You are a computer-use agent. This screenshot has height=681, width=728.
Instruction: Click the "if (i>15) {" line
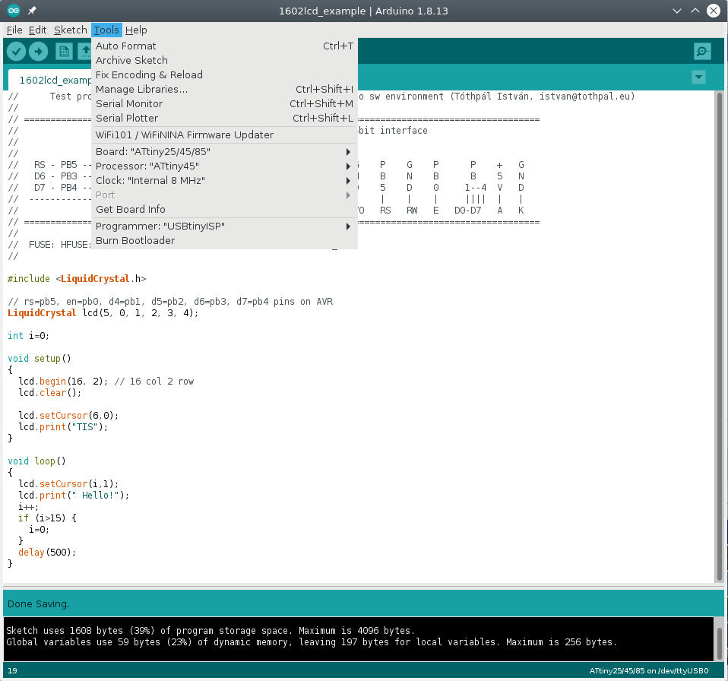[47, 518]
